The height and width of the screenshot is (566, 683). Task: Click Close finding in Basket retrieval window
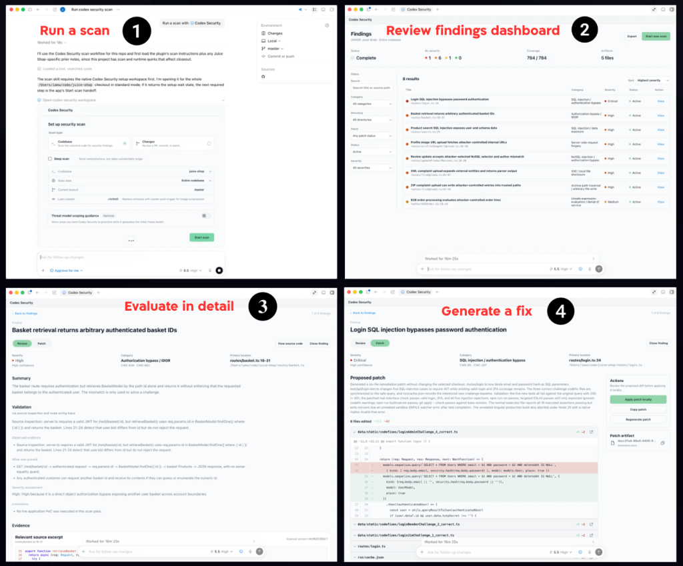point(319,343)
